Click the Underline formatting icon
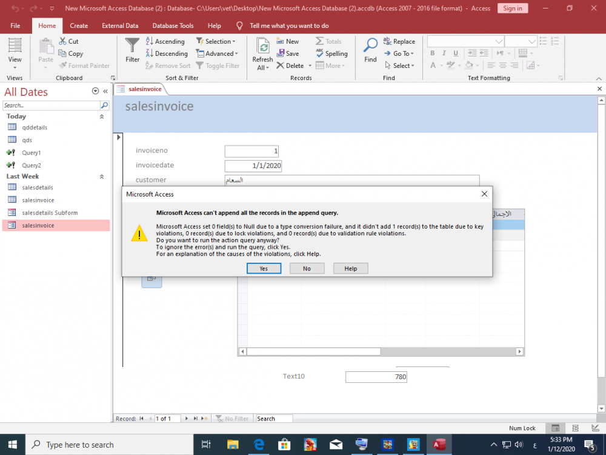 (456, 53)
